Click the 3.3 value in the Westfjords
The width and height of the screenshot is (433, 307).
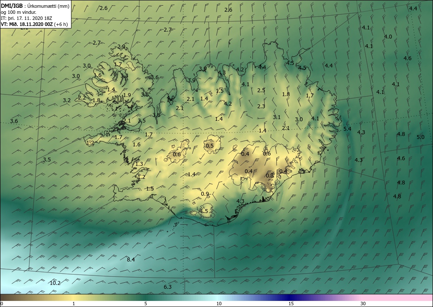coord(124,75)
